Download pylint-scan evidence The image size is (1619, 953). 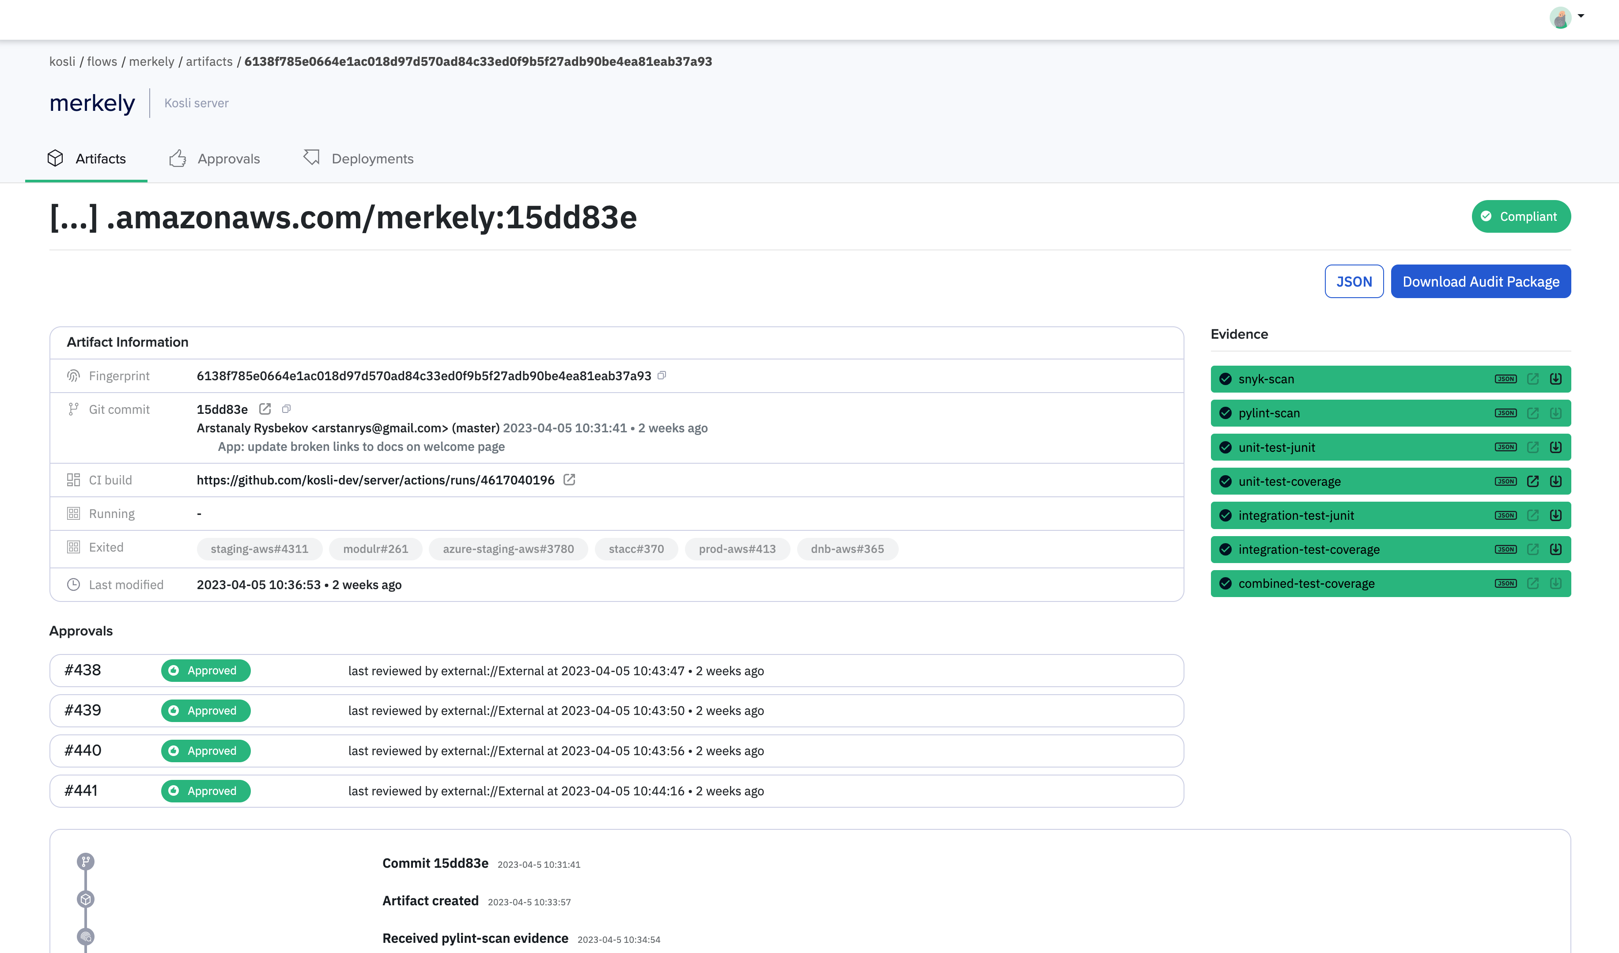click(x=1555, y=413)
